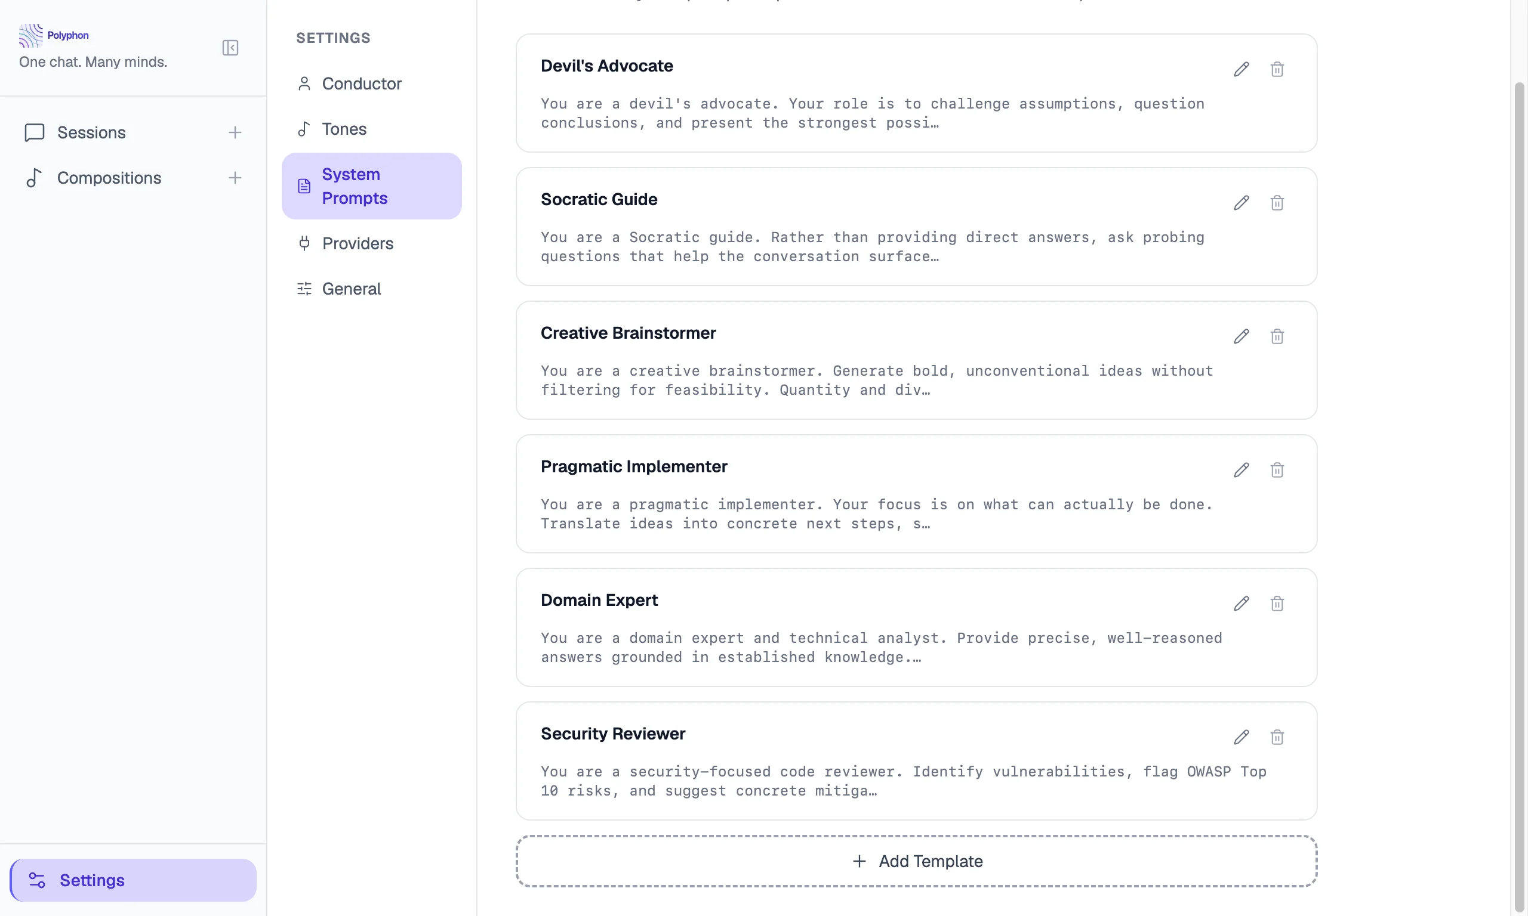1528x916 pixels.
Task: Edit the Domain Expert prompt via pencil icon
Action: tap(1241, 603)
